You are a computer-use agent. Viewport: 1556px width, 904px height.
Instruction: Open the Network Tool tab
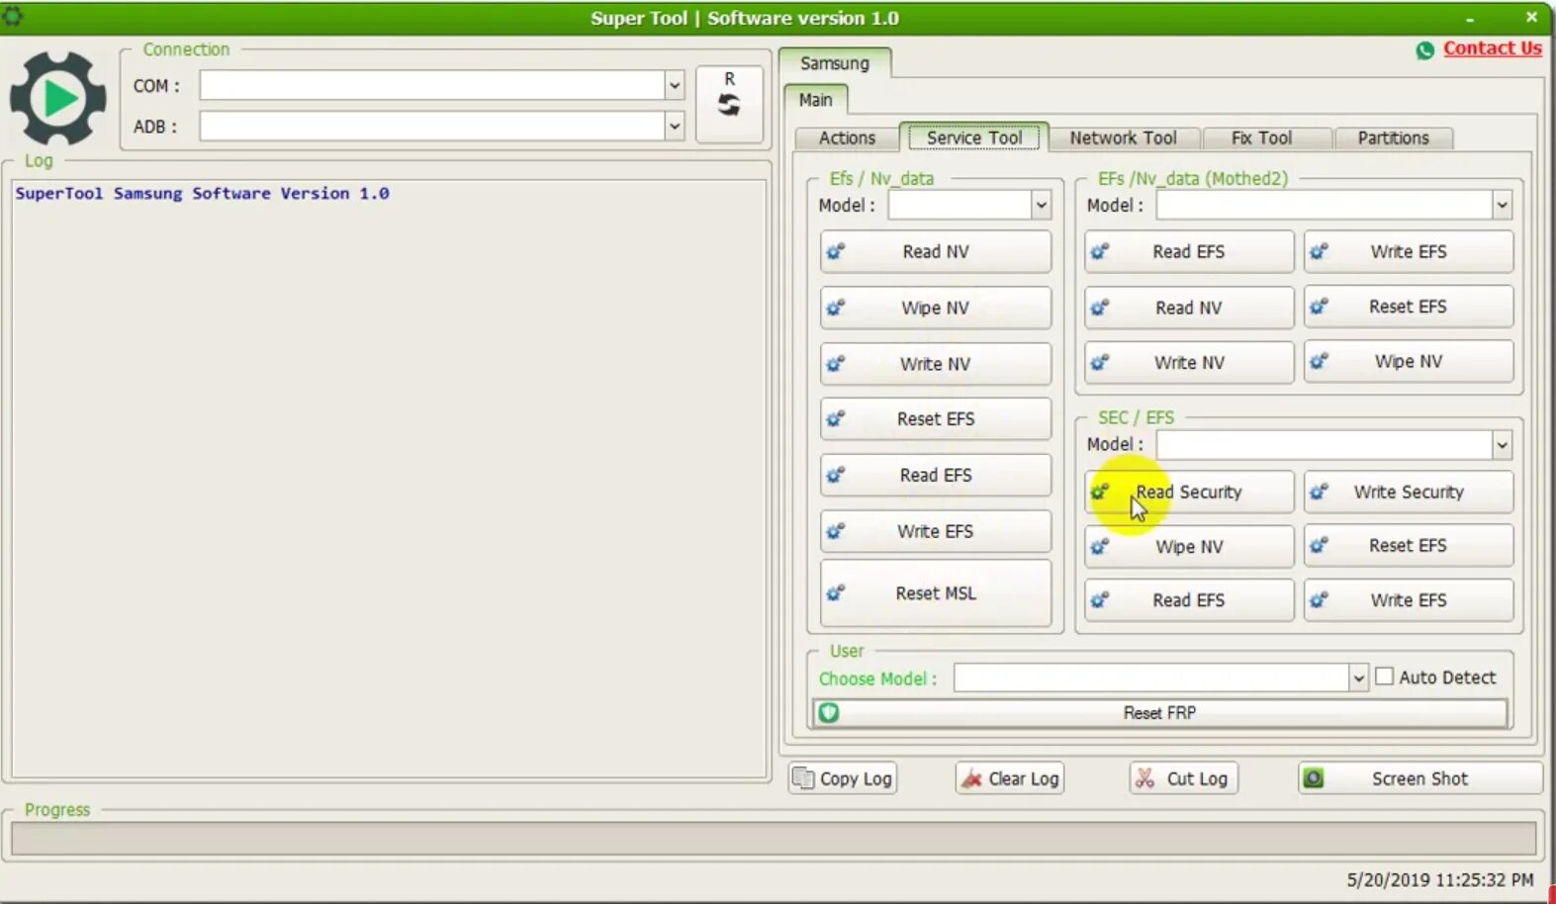[x=1123, y=138]
